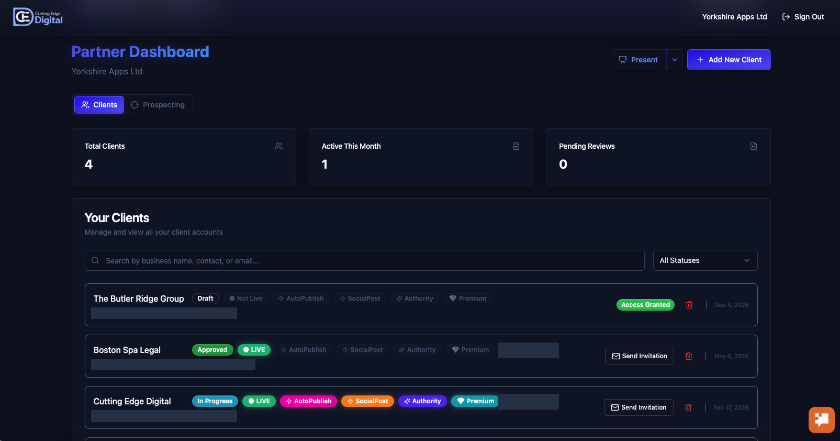Screen dimensions: 840x441
Task: Click the Sep 4, 2026 date
Action: click(732, 305)
